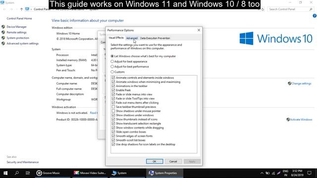Select Adjust for best performance
Image resolution: width=317 pixels, height=178 pixels.
(x=130, y=67)
